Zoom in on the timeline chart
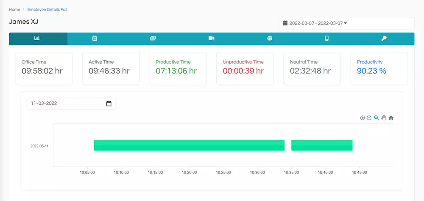This screenshot has height=201, width=424. (x=363, y=118)
